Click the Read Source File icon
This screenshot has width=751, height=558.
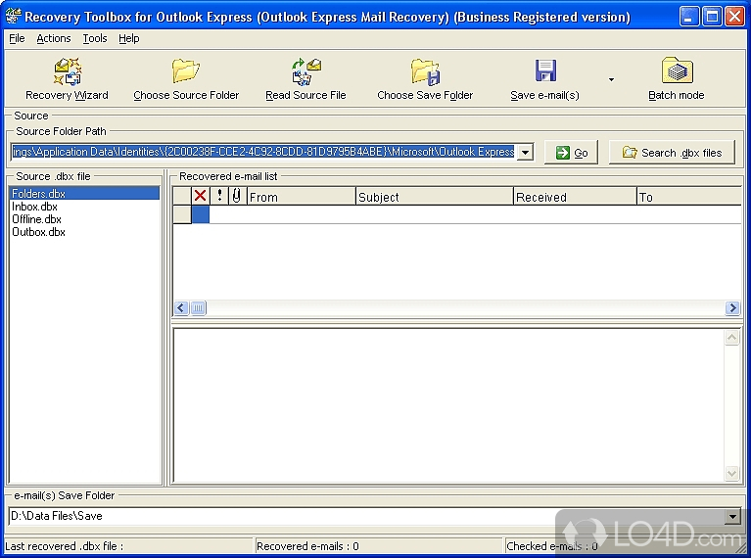305,72
